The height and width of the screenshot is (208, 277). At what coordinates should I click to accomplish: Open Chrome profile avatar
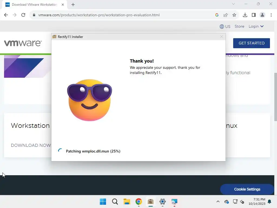(x=262, y=15)
